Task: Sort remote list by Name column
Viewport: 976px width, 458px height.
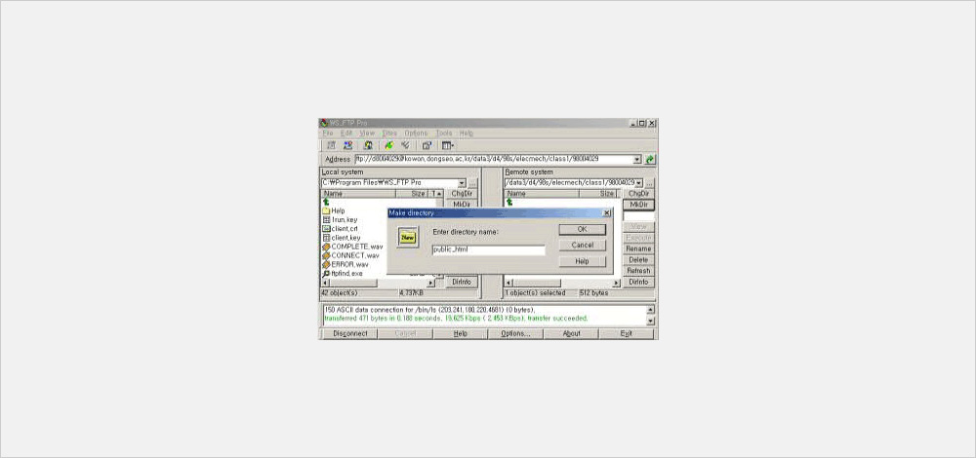Action: coord(543,194)
